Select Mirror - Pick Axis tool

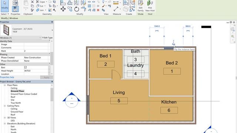point(77,3)
